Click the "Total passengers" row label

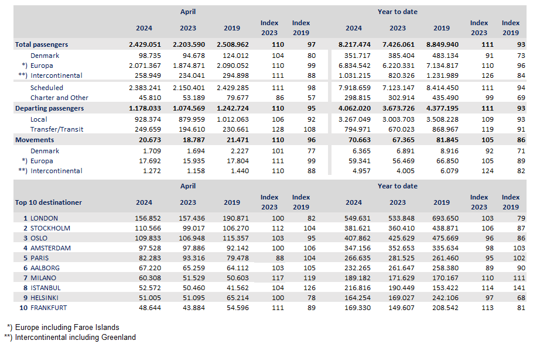pos(42,44)
